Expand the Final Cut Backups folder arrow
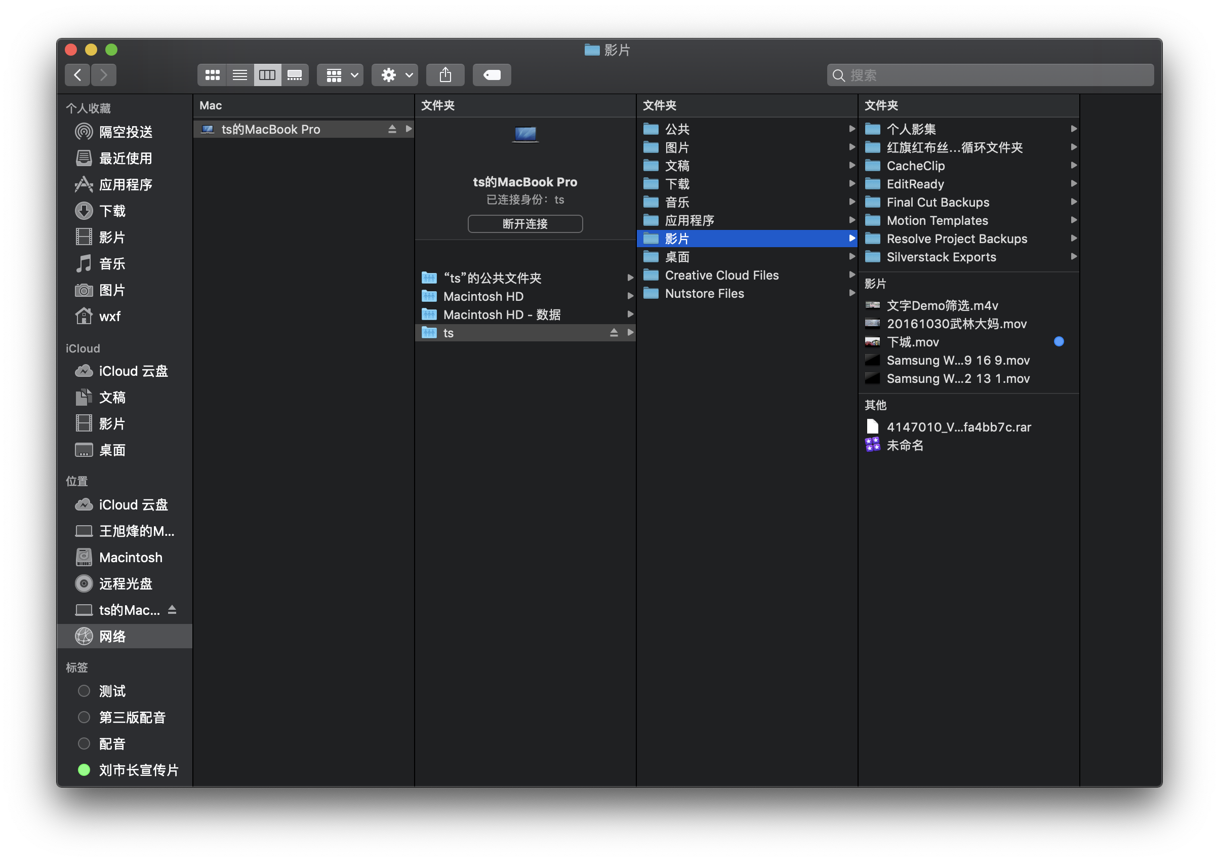Image resolution: width=1219 pixels, height=862 pixels. (1073, 202)
